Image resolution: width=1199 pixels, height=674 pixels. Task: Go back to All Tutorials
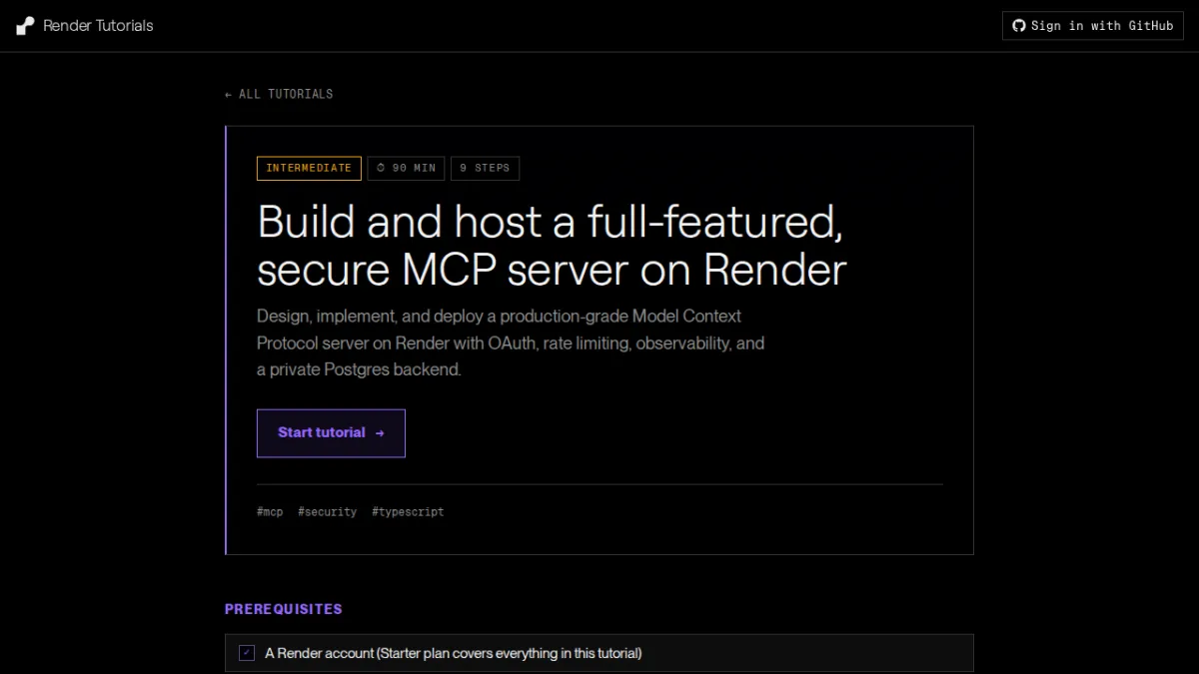coord(279,94)
